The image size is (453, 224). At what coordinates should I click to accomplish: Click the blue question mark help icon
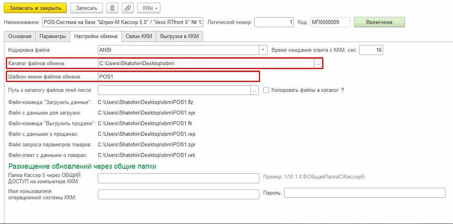(342, 90)
